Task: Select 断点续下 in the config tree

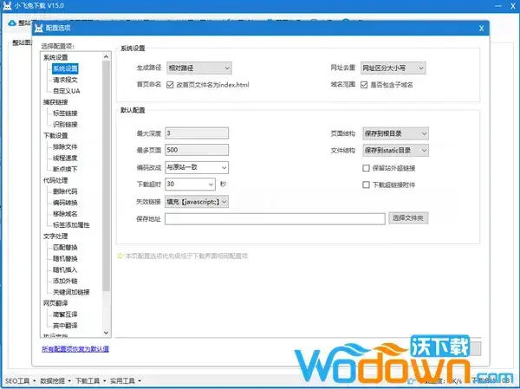Action: click(65, 169)
